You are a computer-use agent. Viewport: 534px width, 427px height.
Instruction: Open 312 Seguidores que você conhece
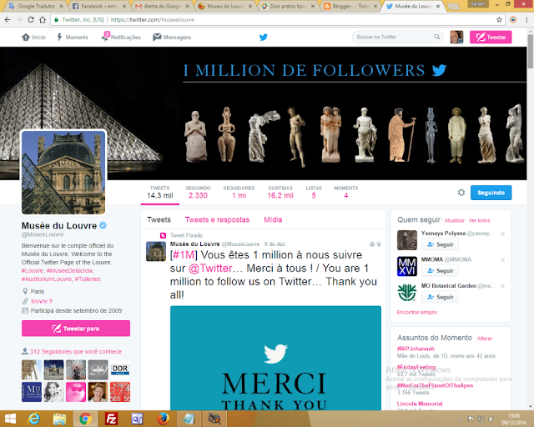click(76, 351)
